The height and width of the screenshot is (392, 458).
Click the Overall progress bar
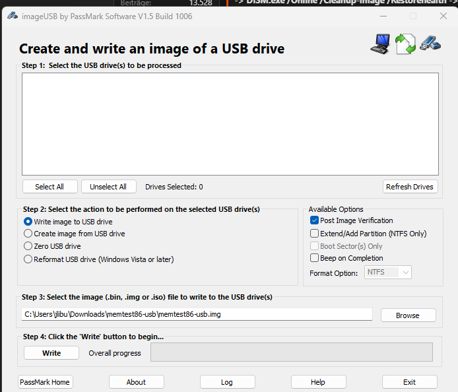[x=292, y=352]
